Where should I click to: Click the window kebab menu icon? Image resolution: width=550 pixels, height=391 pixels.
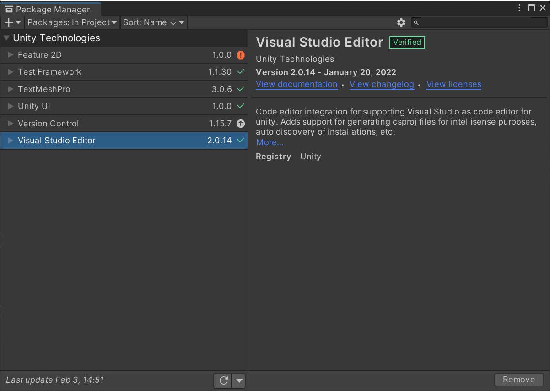point(520,8)
